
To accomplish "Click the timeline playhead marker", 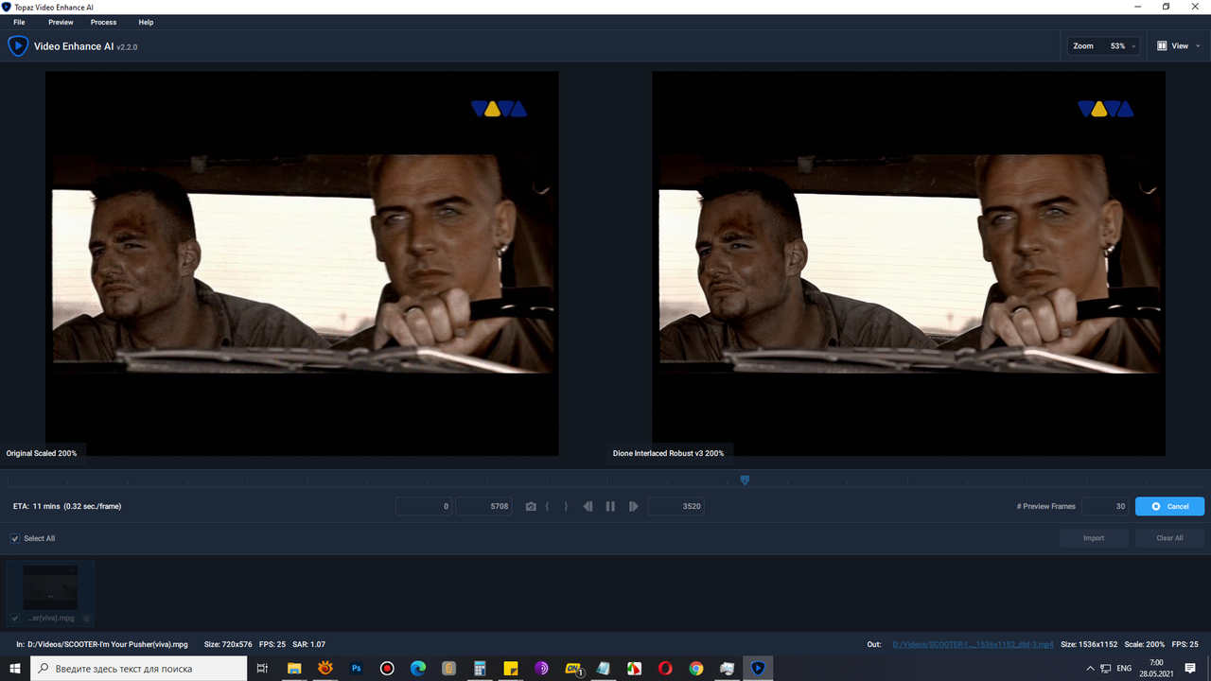I will (745, 480).
